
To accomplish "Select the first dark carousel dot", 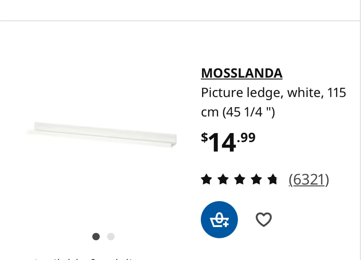I will click(96, 236).
